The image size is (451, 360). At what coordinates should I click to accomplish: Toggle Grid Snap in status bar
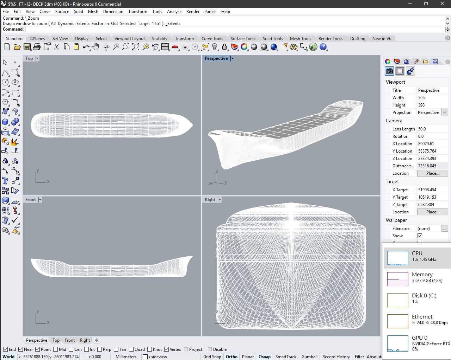click(212, 356)
